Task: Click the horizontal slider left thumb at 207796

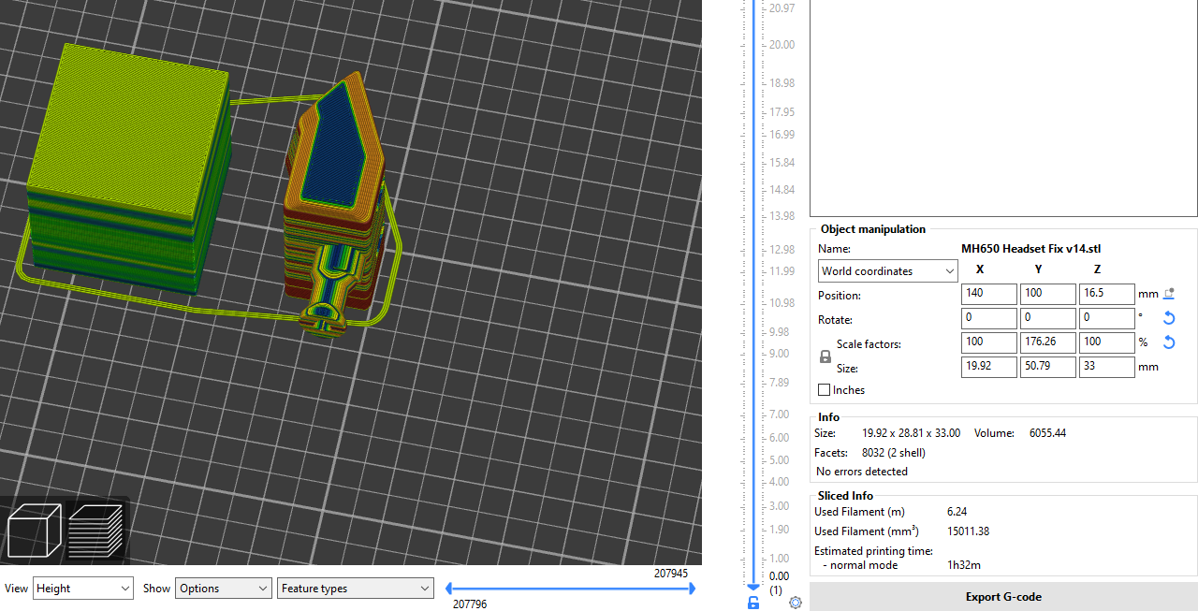Action: tap(449, 589)
